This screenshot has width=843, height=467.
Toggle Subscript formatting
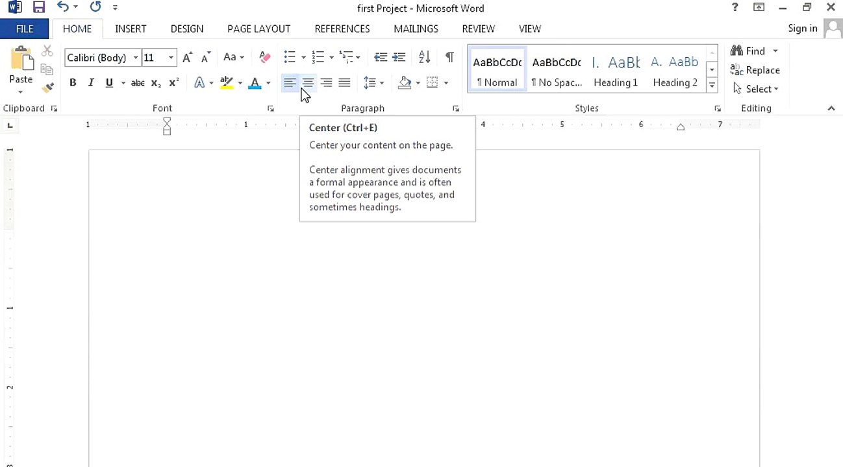click(x=156, y=83)
